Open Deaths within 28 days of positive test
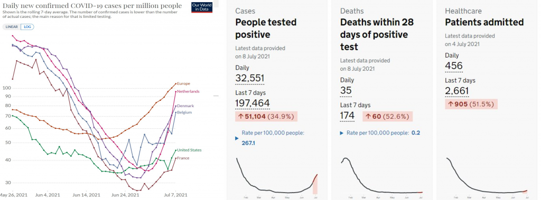This screenshot has height=200, width=541. 377,34
